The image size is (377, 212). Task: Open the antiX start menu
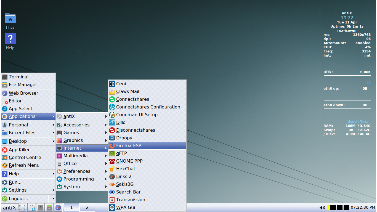pyautogui.click(x=9, y=207)
